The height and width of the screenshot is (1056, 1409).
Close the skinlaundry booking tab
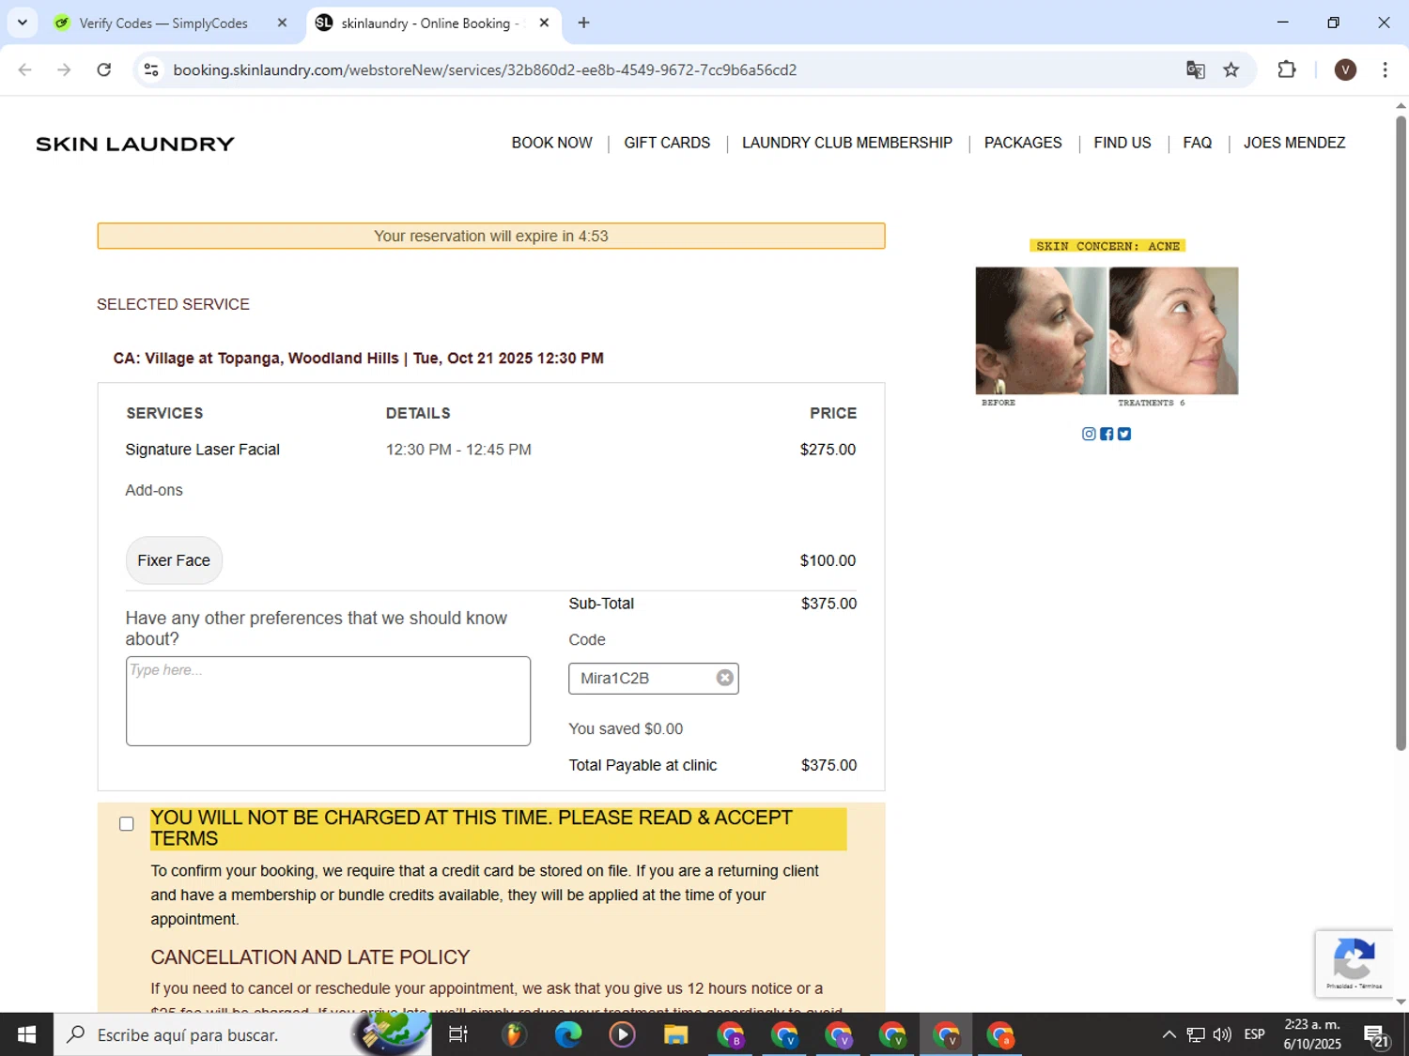coord(544,23)
